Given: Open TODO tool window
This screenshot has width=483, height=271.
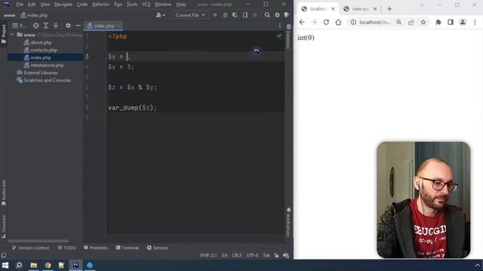Looking at the screenshot, I should click(x=67, y=248).
